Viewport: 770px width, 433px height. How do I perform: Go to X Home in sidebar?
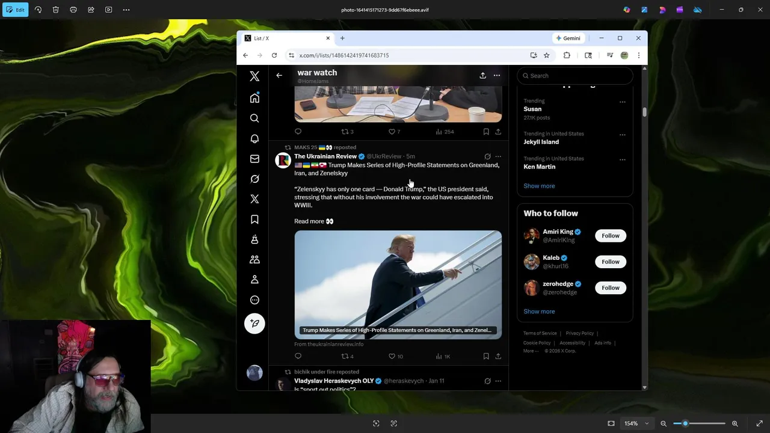254,97
